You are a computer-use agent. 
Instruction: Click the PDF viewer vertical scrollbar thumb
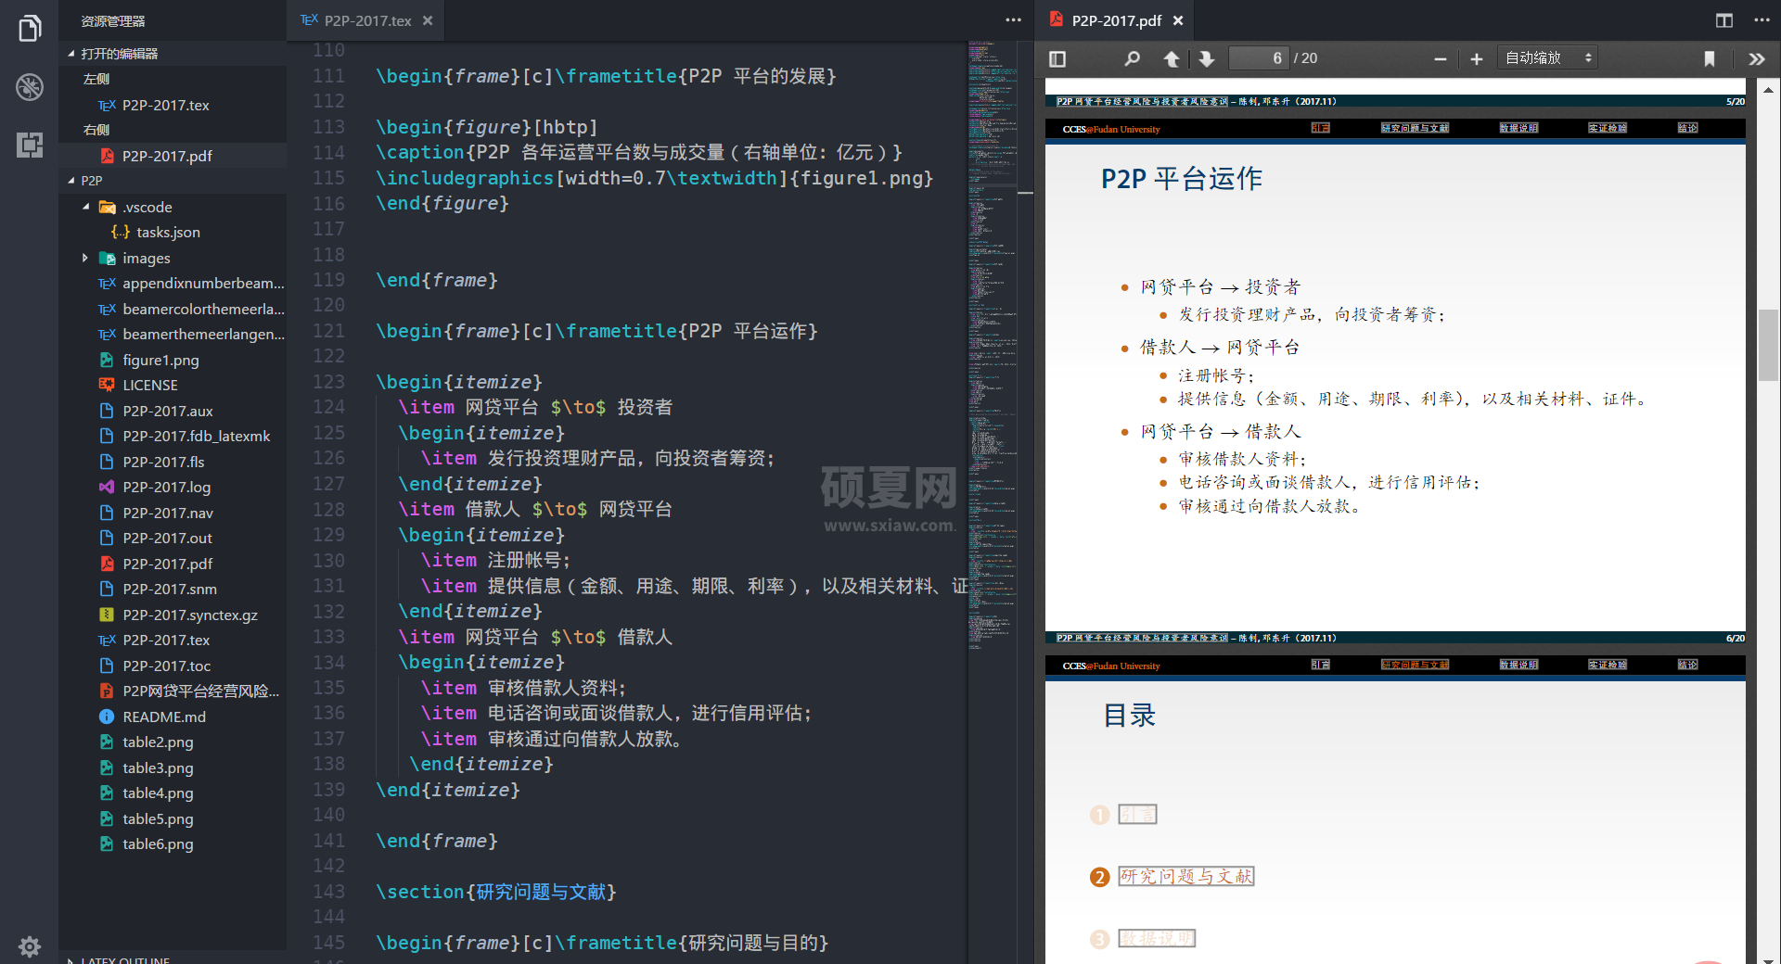[x=1768, y=345]
